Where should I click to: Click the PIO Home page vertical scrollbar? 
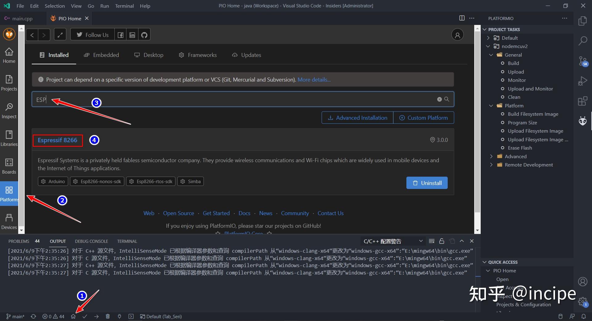point(477,122)
